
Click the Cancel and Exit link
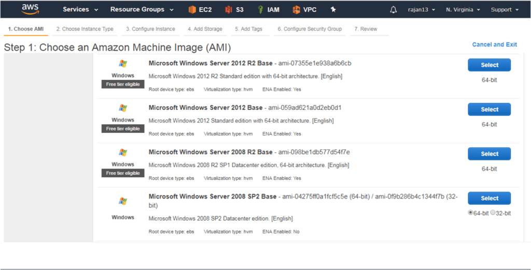pyautogui.click(x=494, y=44)
